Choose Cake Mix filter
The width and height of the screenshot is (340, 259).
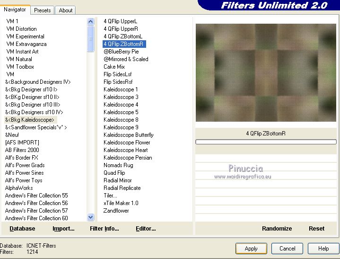click(x=114, y=67)
